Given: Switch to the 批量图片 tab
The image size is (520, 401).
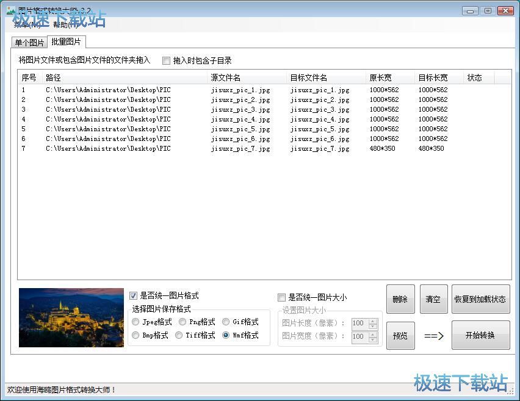Looking at the screenshot, I should (66, 42).
